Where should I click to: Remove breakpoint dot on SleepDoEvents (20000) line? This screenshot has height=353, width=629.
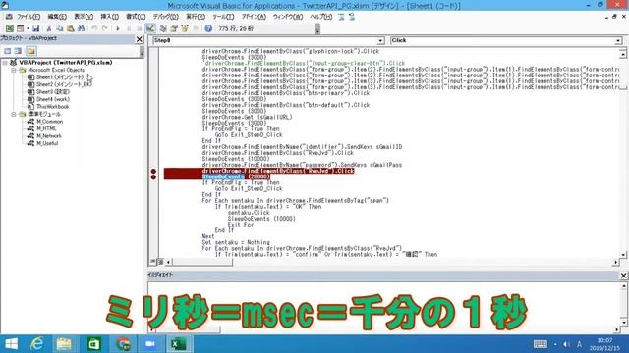click(153, 176)
